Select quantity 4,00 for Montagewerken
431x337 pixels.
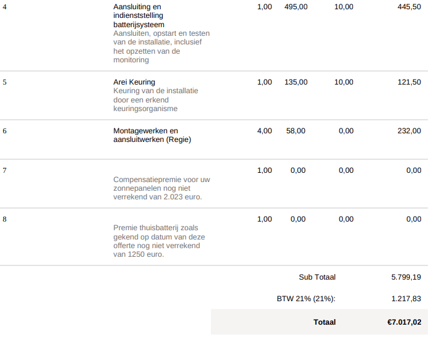coord(264,131)
